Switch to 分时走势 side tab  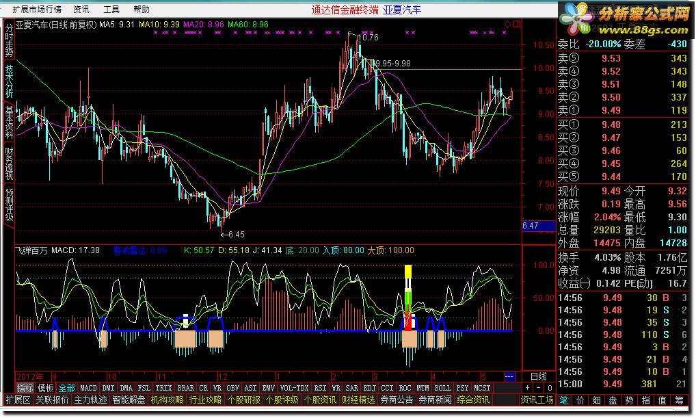pos(9,40)
